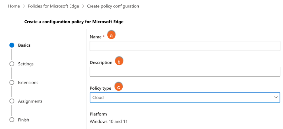
Task: Navigate to Home in the breadcrumb
Action: click(x=14, y=6)
